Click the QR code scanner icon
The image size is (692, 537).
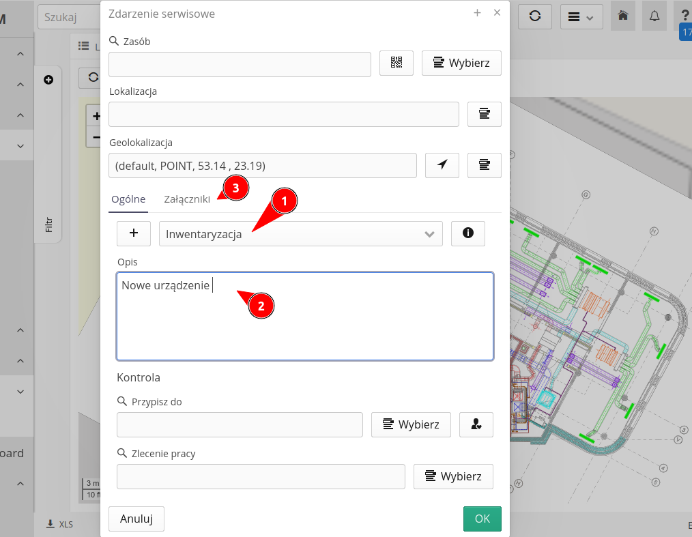coord(397,63)
